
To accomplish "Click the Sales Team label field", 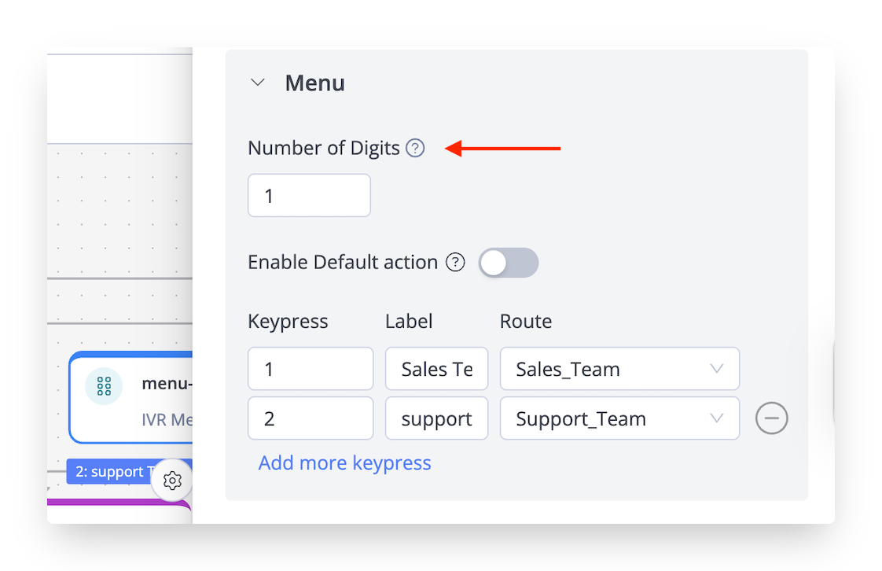I will (436, 369).
